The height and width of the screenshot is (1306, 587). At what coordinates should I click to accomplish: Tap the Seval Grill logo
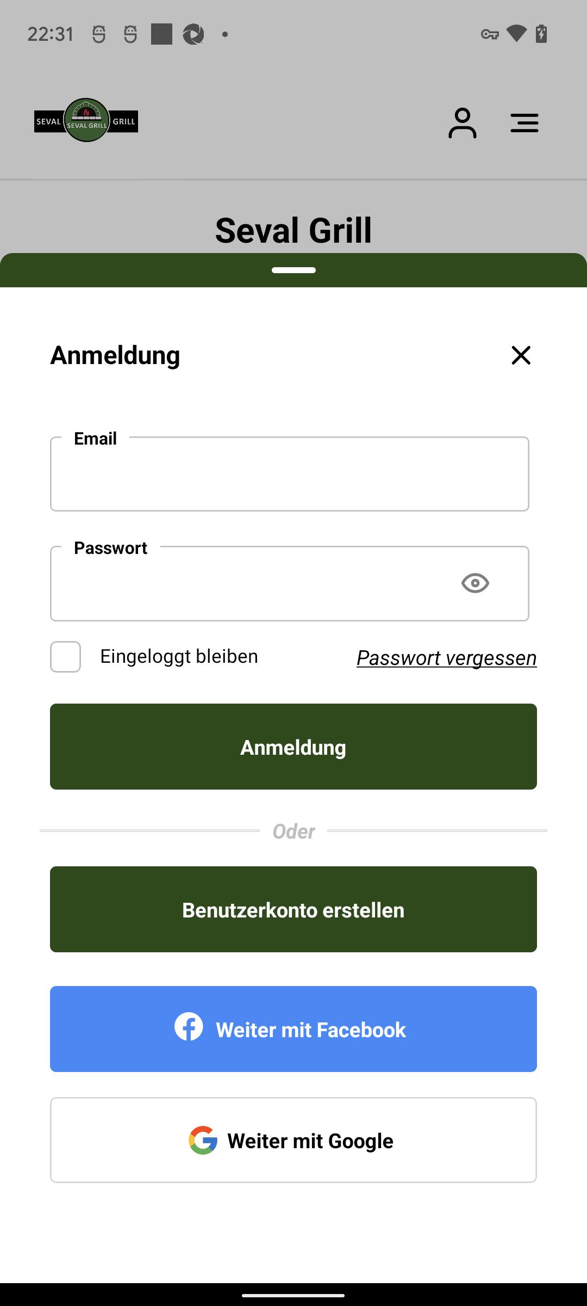pyautogui.click(x=86, y=121)
